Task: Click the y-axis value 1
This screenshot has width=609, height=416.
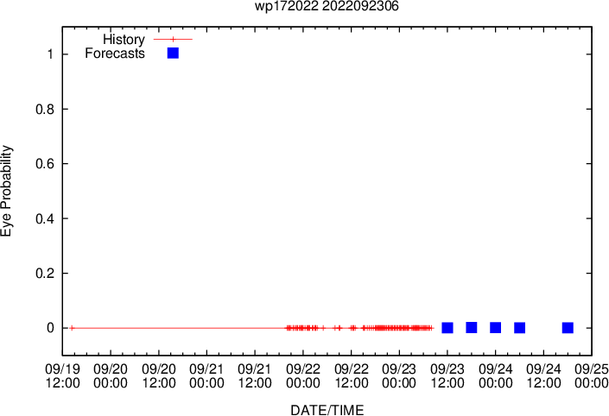Action: tap(50, 54)
